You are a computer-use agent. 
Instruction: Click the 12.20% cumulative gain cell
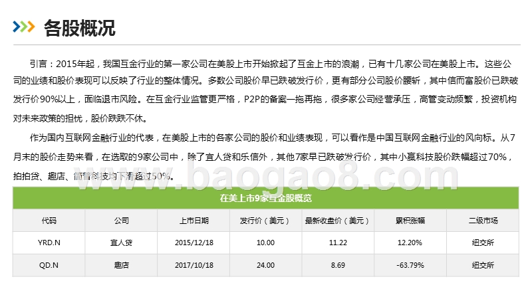410,243
